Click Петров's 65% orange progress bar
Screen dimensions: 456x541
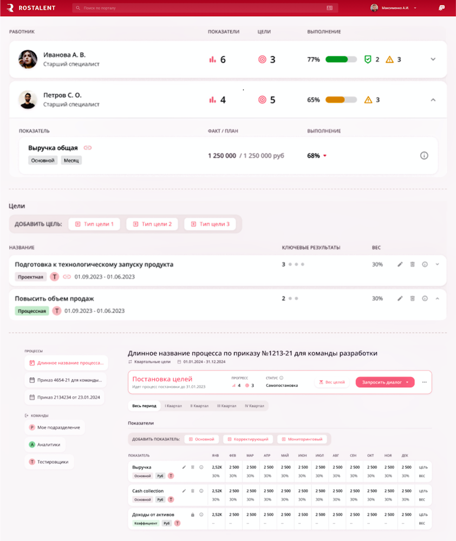click(x=341, y=100)
